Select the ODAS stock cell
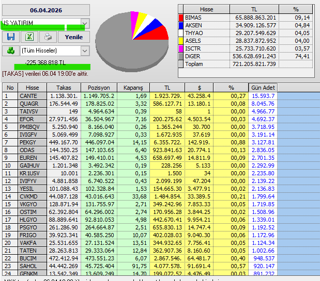This screenshot has width=320, height=281. 32,150
